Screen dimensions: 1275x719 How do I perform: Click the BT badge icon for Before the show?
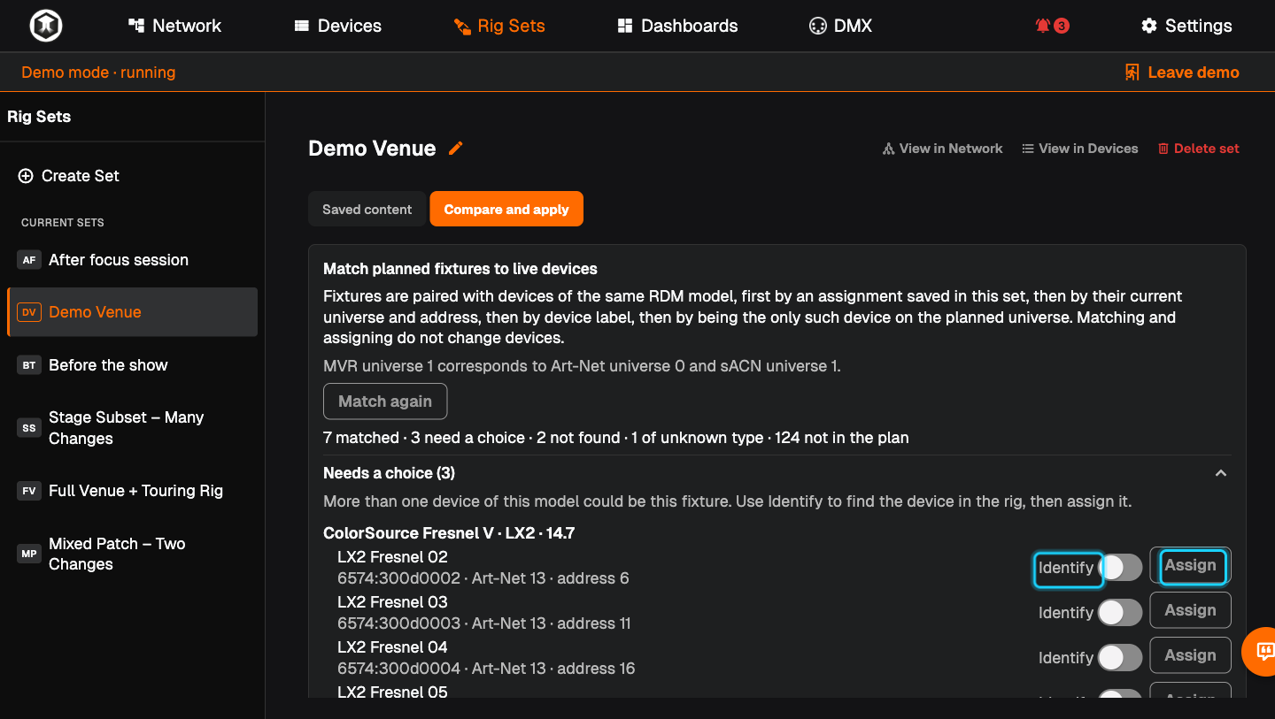pos(29,365)
